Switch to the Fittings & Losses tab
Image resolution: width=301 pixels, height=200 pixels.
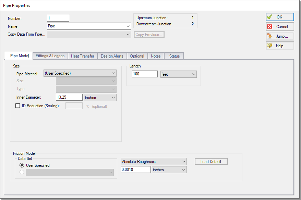50,56
